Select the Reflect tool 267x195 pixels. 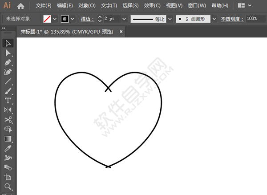8,110
